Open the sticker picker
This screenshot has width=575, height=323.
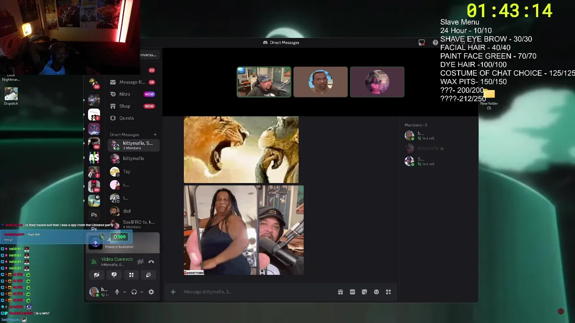(x=364, y=292)
